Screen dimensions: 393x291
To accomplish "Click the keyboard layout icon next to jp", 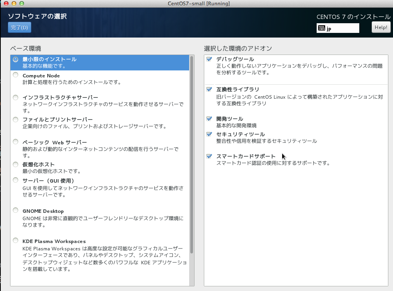I will tap(321, 28).
